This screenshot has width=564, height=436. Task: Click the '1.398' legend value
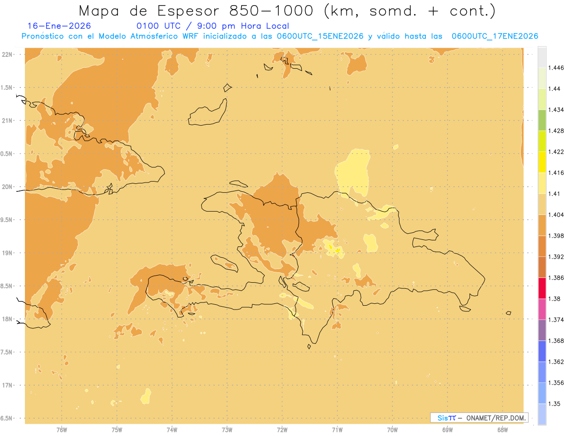tap(556, 236)
